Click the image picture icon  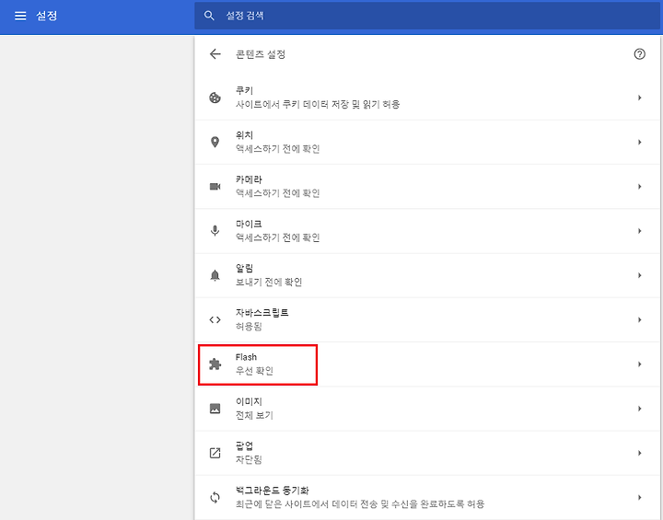(215, 409)
